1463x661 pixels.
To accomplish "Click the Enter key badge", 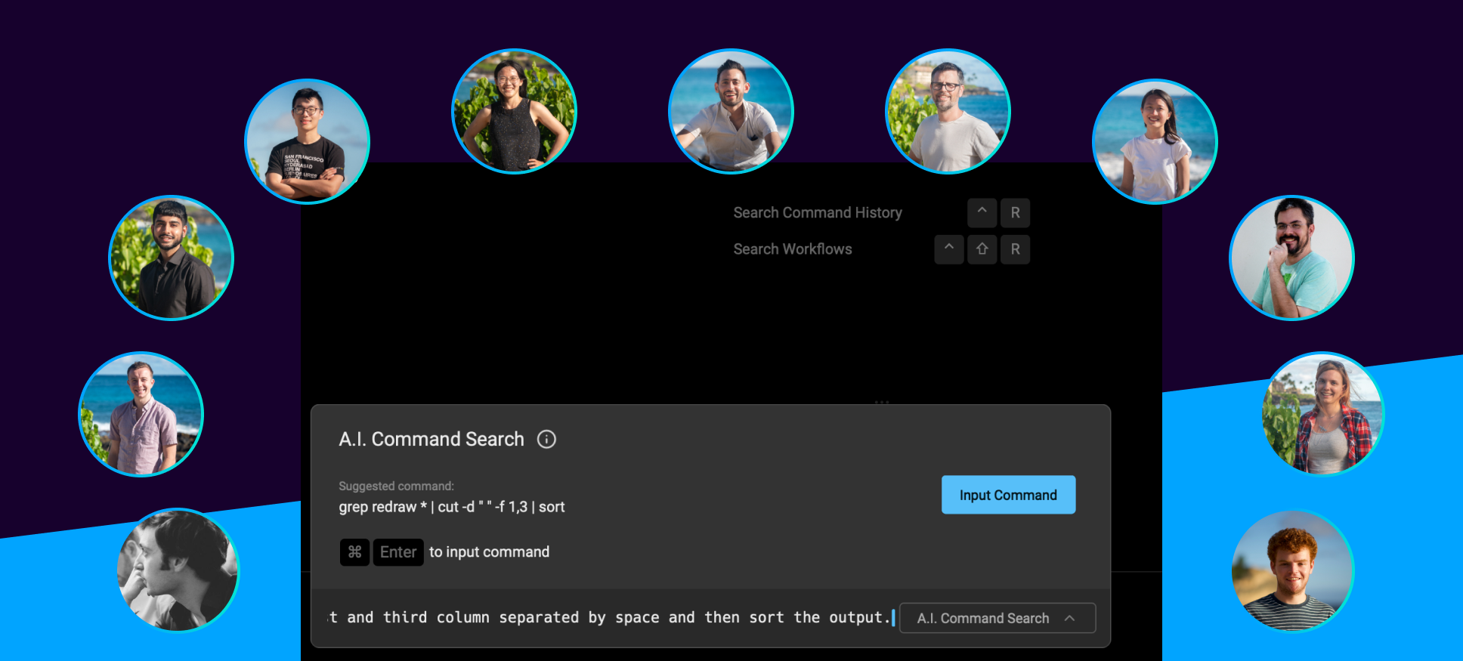I will click(397, 552).
